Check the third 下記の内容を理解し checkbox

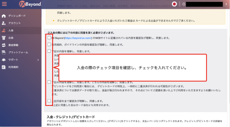point(49,51)
